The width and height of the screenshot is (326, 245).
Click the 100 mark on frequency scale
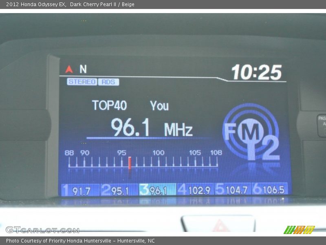159,153
